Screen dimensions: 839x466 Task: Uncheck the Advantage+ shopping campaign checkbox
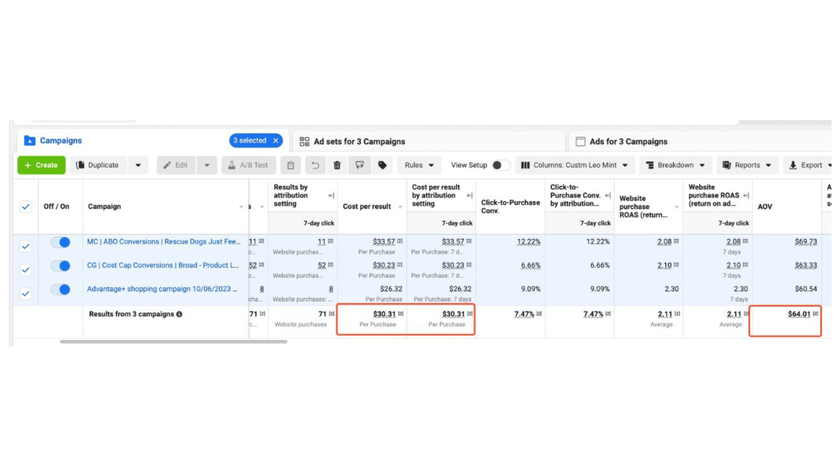[25, 294]
